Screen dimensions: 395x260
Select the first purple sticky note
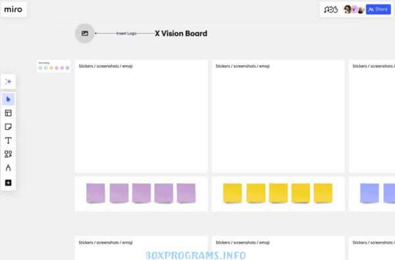(x=95, y=194)
